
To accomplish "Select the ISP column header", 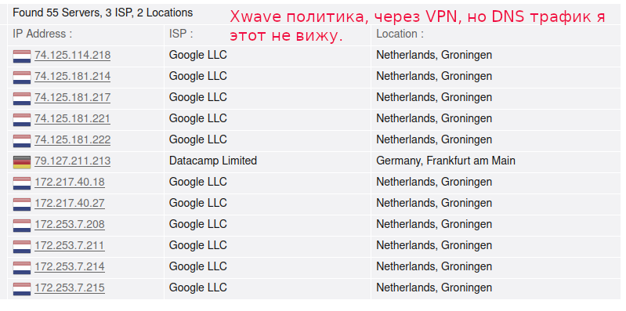I will [181, 34].
